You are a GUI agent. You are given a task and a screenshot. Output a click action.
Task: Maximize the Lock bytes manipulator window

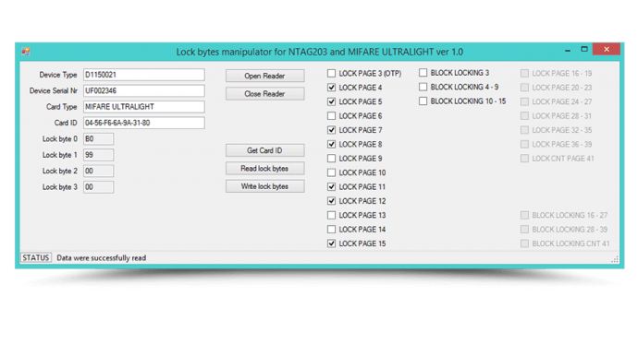coord(584,49)
